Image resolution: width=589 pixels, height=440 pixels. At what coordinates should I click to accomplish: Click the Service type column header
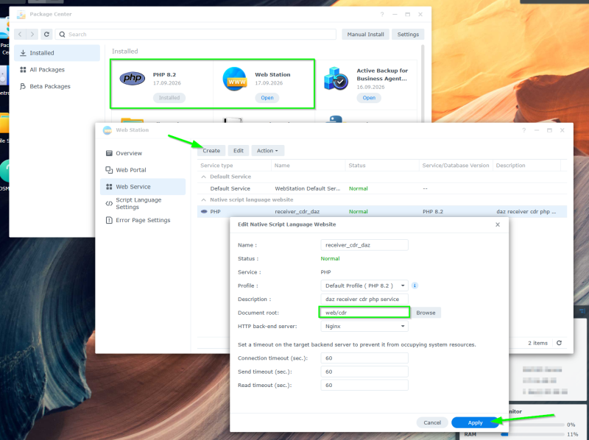(x=234, y=166)
